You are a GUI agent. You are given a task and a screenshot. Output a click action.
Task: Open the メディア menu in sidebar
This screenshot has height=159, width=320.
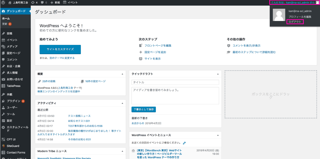(x=12, y=46)
